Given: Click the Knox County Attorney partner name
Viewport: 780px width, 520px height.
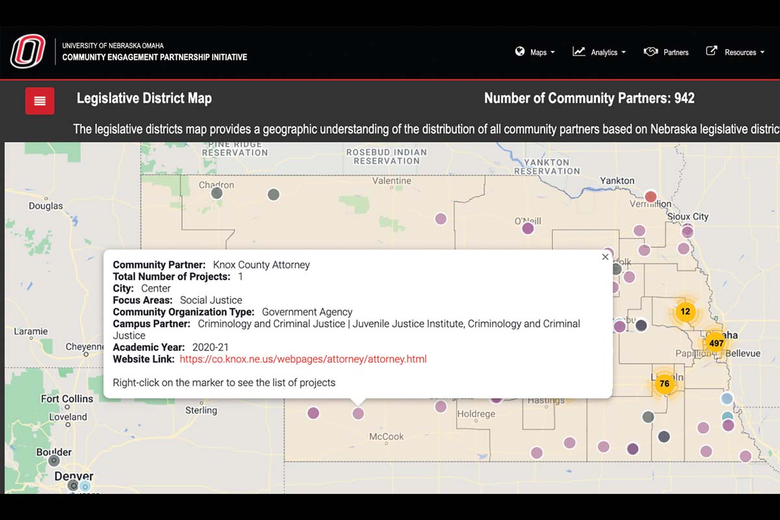Looking at the screenshot, I should 261,265.
